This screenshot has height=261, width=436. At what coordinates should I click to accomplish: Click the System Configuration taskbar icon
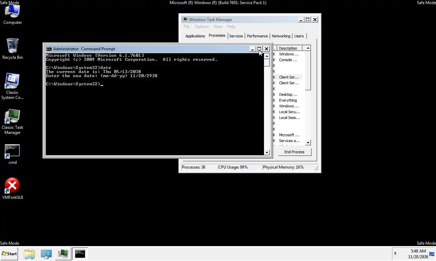click(x=46, y=254)
